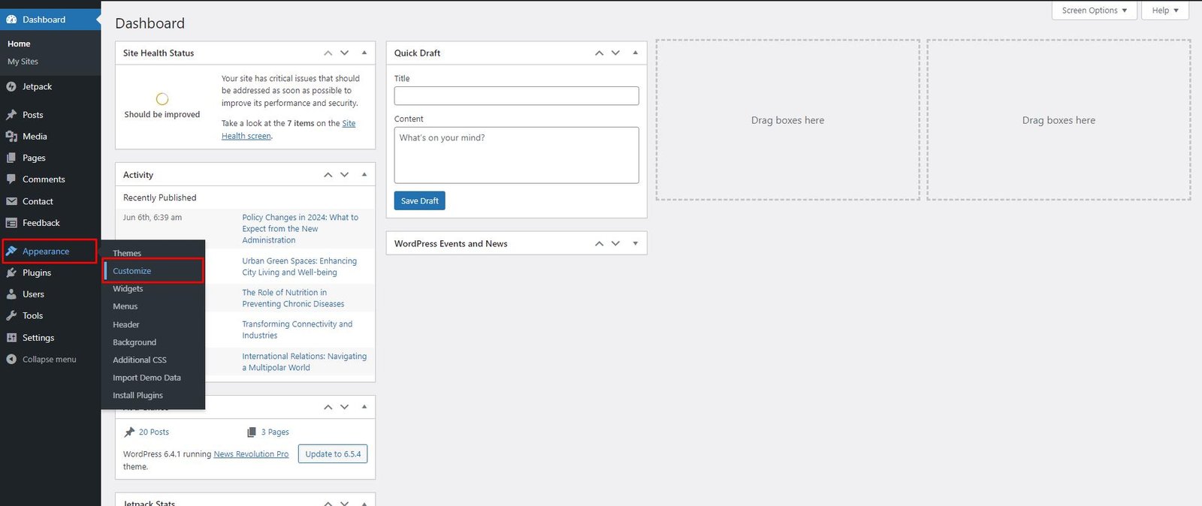Open Transforming Connectivity and Industries post link

pos(297,330)
